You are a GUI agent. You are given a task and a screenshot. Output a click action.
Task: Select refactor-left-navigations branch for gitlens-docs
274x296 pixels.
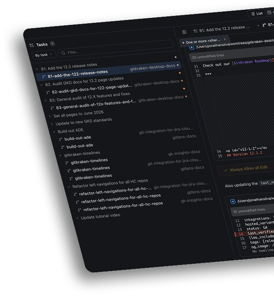click(121, 199)
